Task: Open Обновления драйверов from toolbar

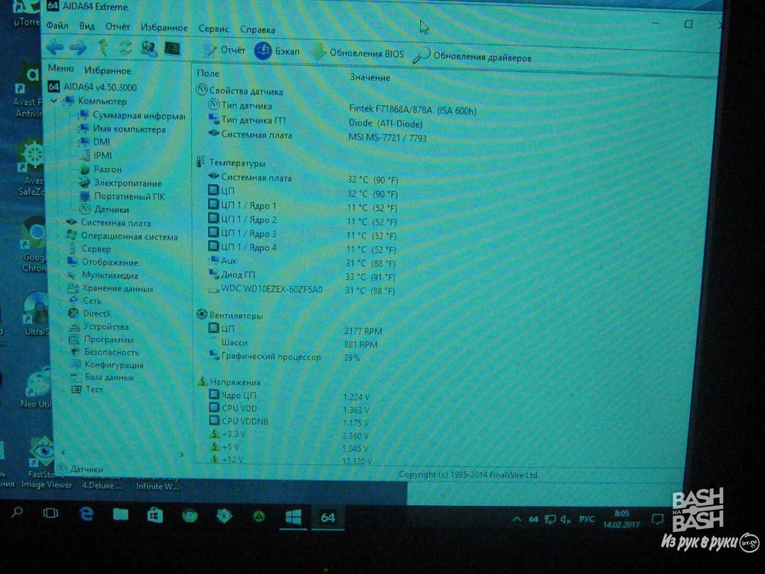Action: click(471, 56)
